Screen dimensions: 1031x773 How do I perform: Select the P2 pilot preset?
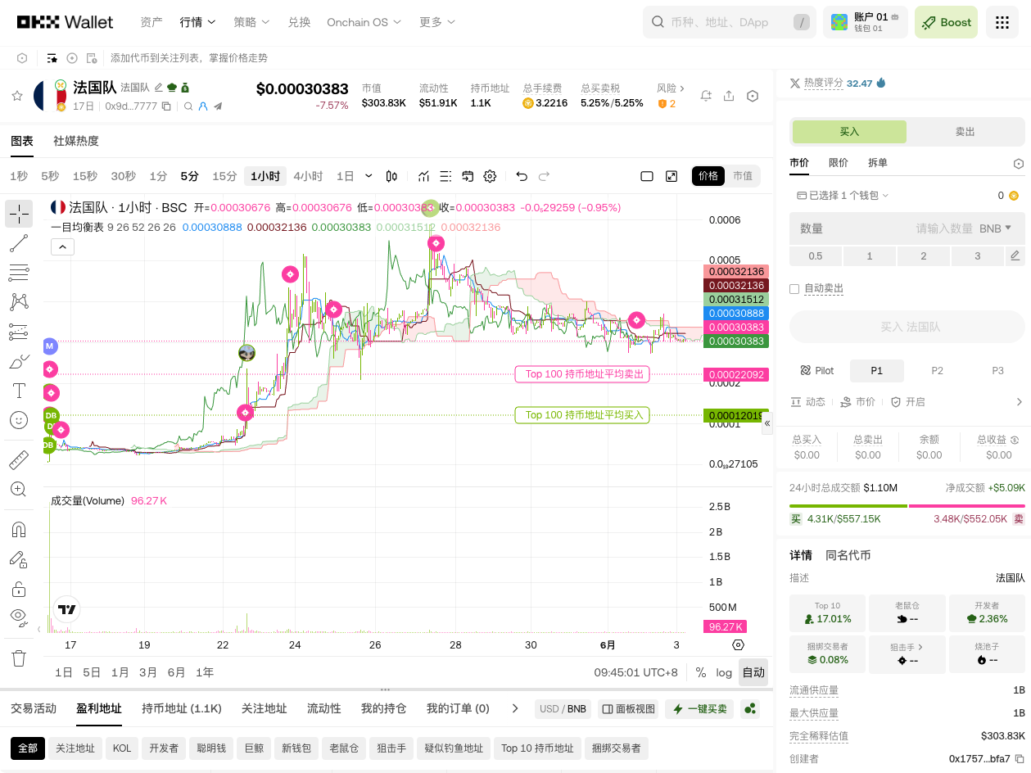point(938,371)
